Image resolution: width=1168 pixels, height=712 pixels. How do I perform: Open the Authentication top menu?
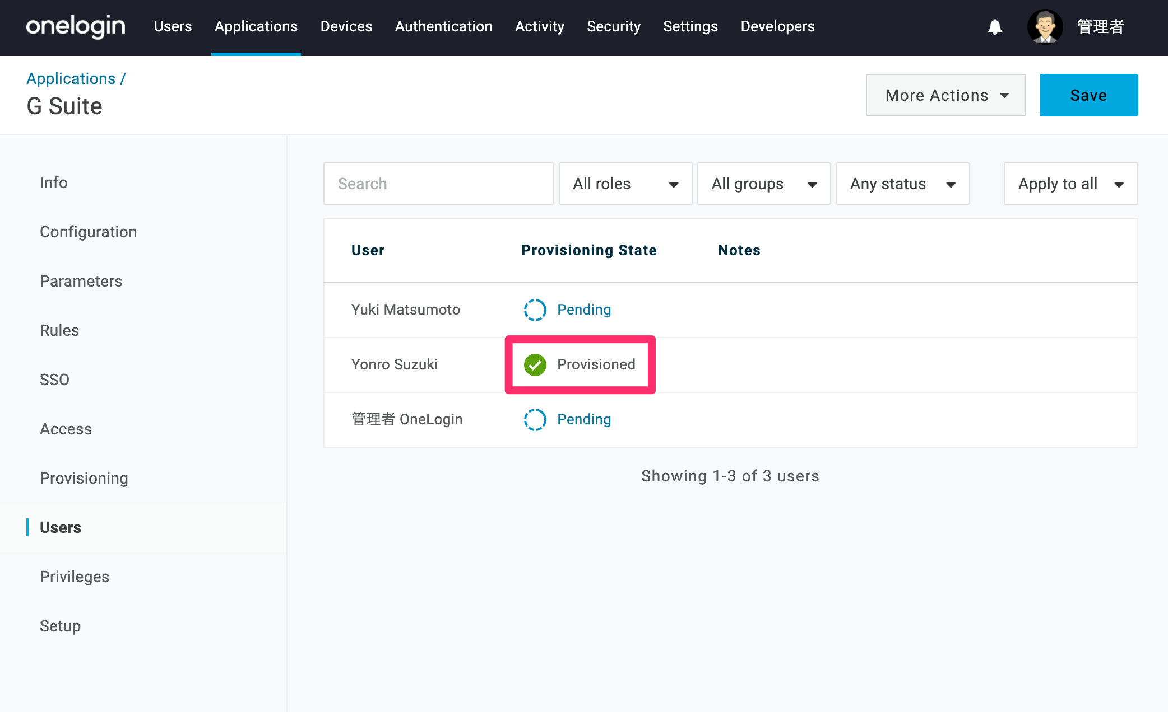pos(444,26)
